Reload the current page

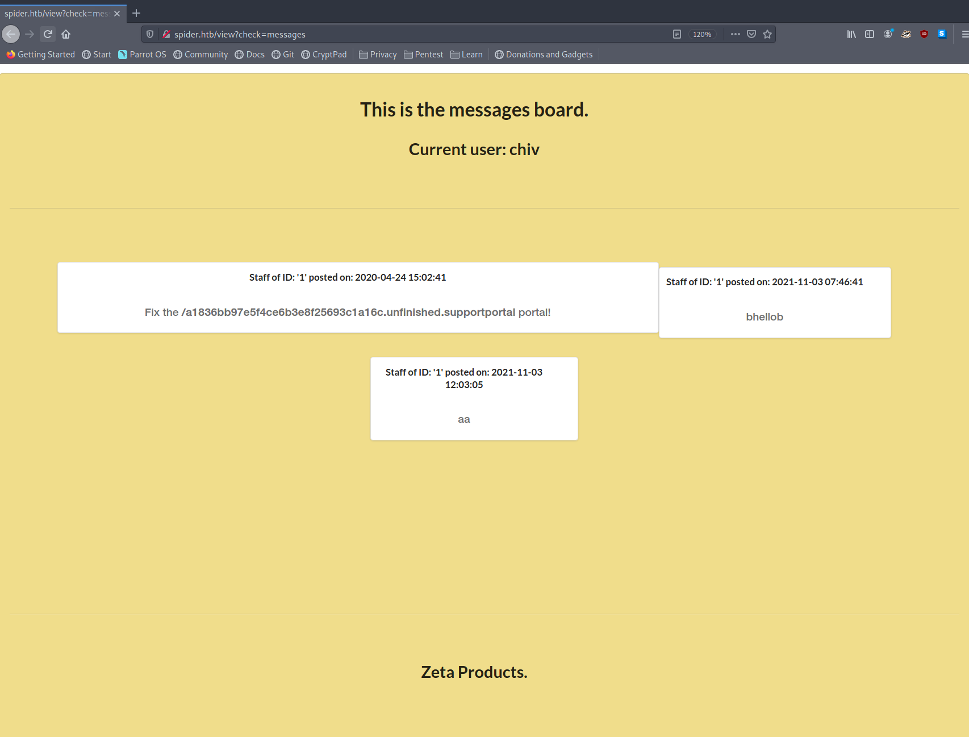[x=48, y=34]
